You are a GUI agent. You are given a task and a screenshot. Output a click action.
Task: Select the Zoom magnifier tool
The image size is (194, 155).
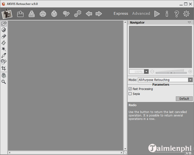[4, 82]
